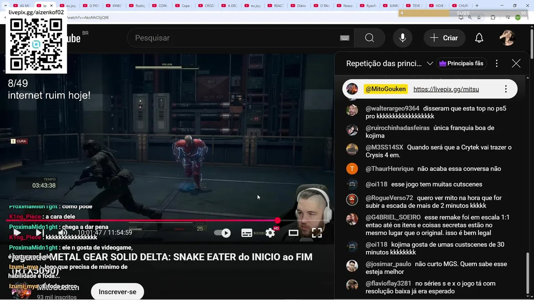Viewport: 534px width, 300px height.
Task: Click @flavioflay3281 username
Action: (388, 283)
